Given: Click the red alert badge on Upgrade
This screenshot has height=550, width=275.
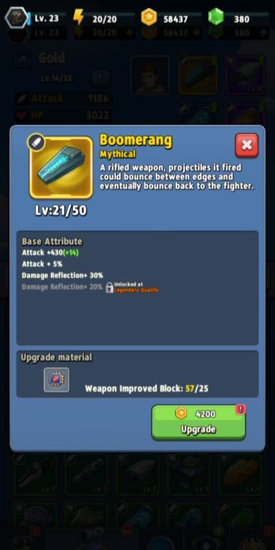Looking at the screenshot, I should click(x=241, y=409).
